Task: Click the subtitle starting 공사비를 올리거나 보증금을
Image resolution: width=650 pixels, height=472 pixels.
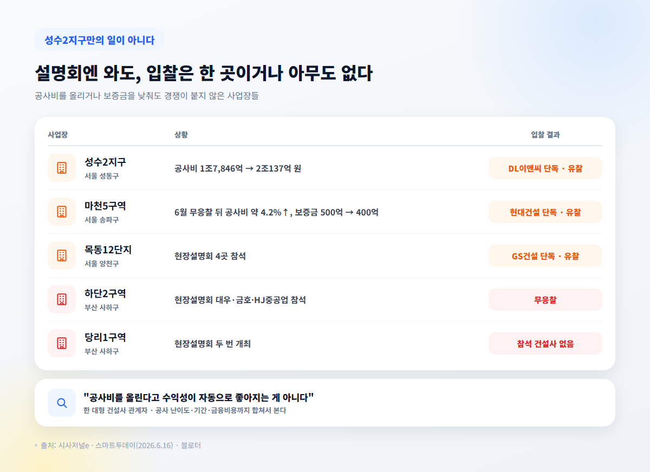Action: [147, 96]
